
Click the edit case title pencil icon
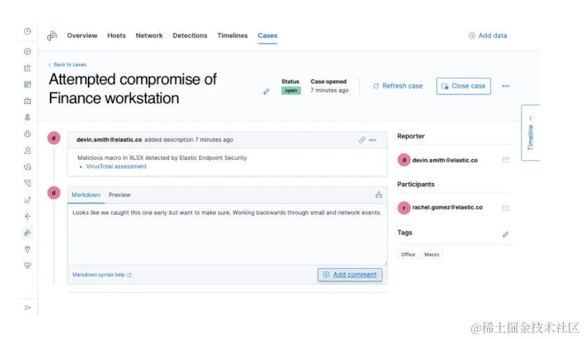(267, 91)
